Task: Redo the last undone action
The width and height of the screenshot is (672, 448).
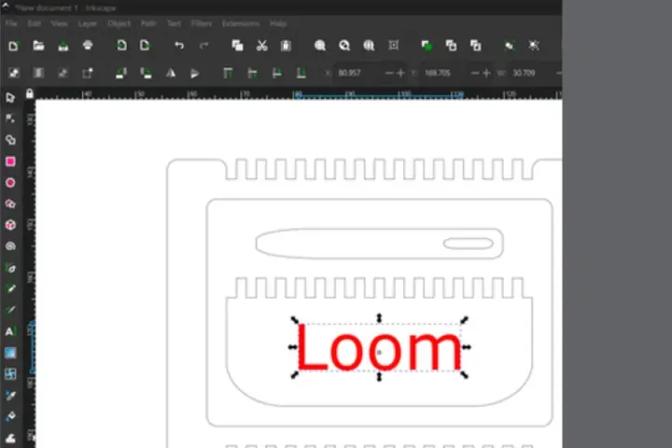Action: tap(204, 46)
